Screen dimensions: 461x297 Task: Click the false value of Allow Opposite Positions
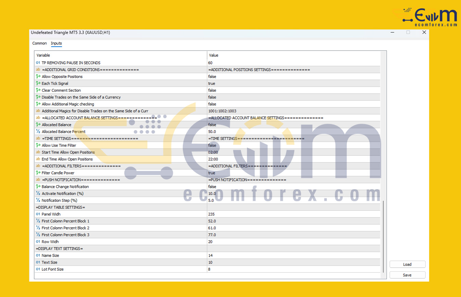[x=212, y=77]
